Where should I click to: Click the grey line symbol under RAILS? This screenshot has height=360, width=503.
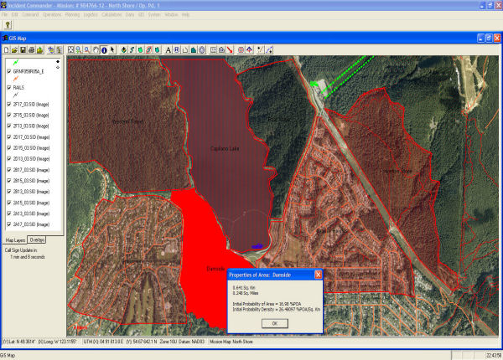tap(16, 95)
